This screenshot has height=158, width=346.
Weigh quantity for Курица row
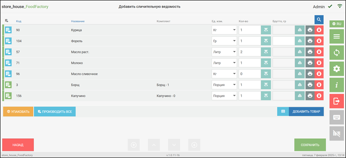tap(266, 30)
